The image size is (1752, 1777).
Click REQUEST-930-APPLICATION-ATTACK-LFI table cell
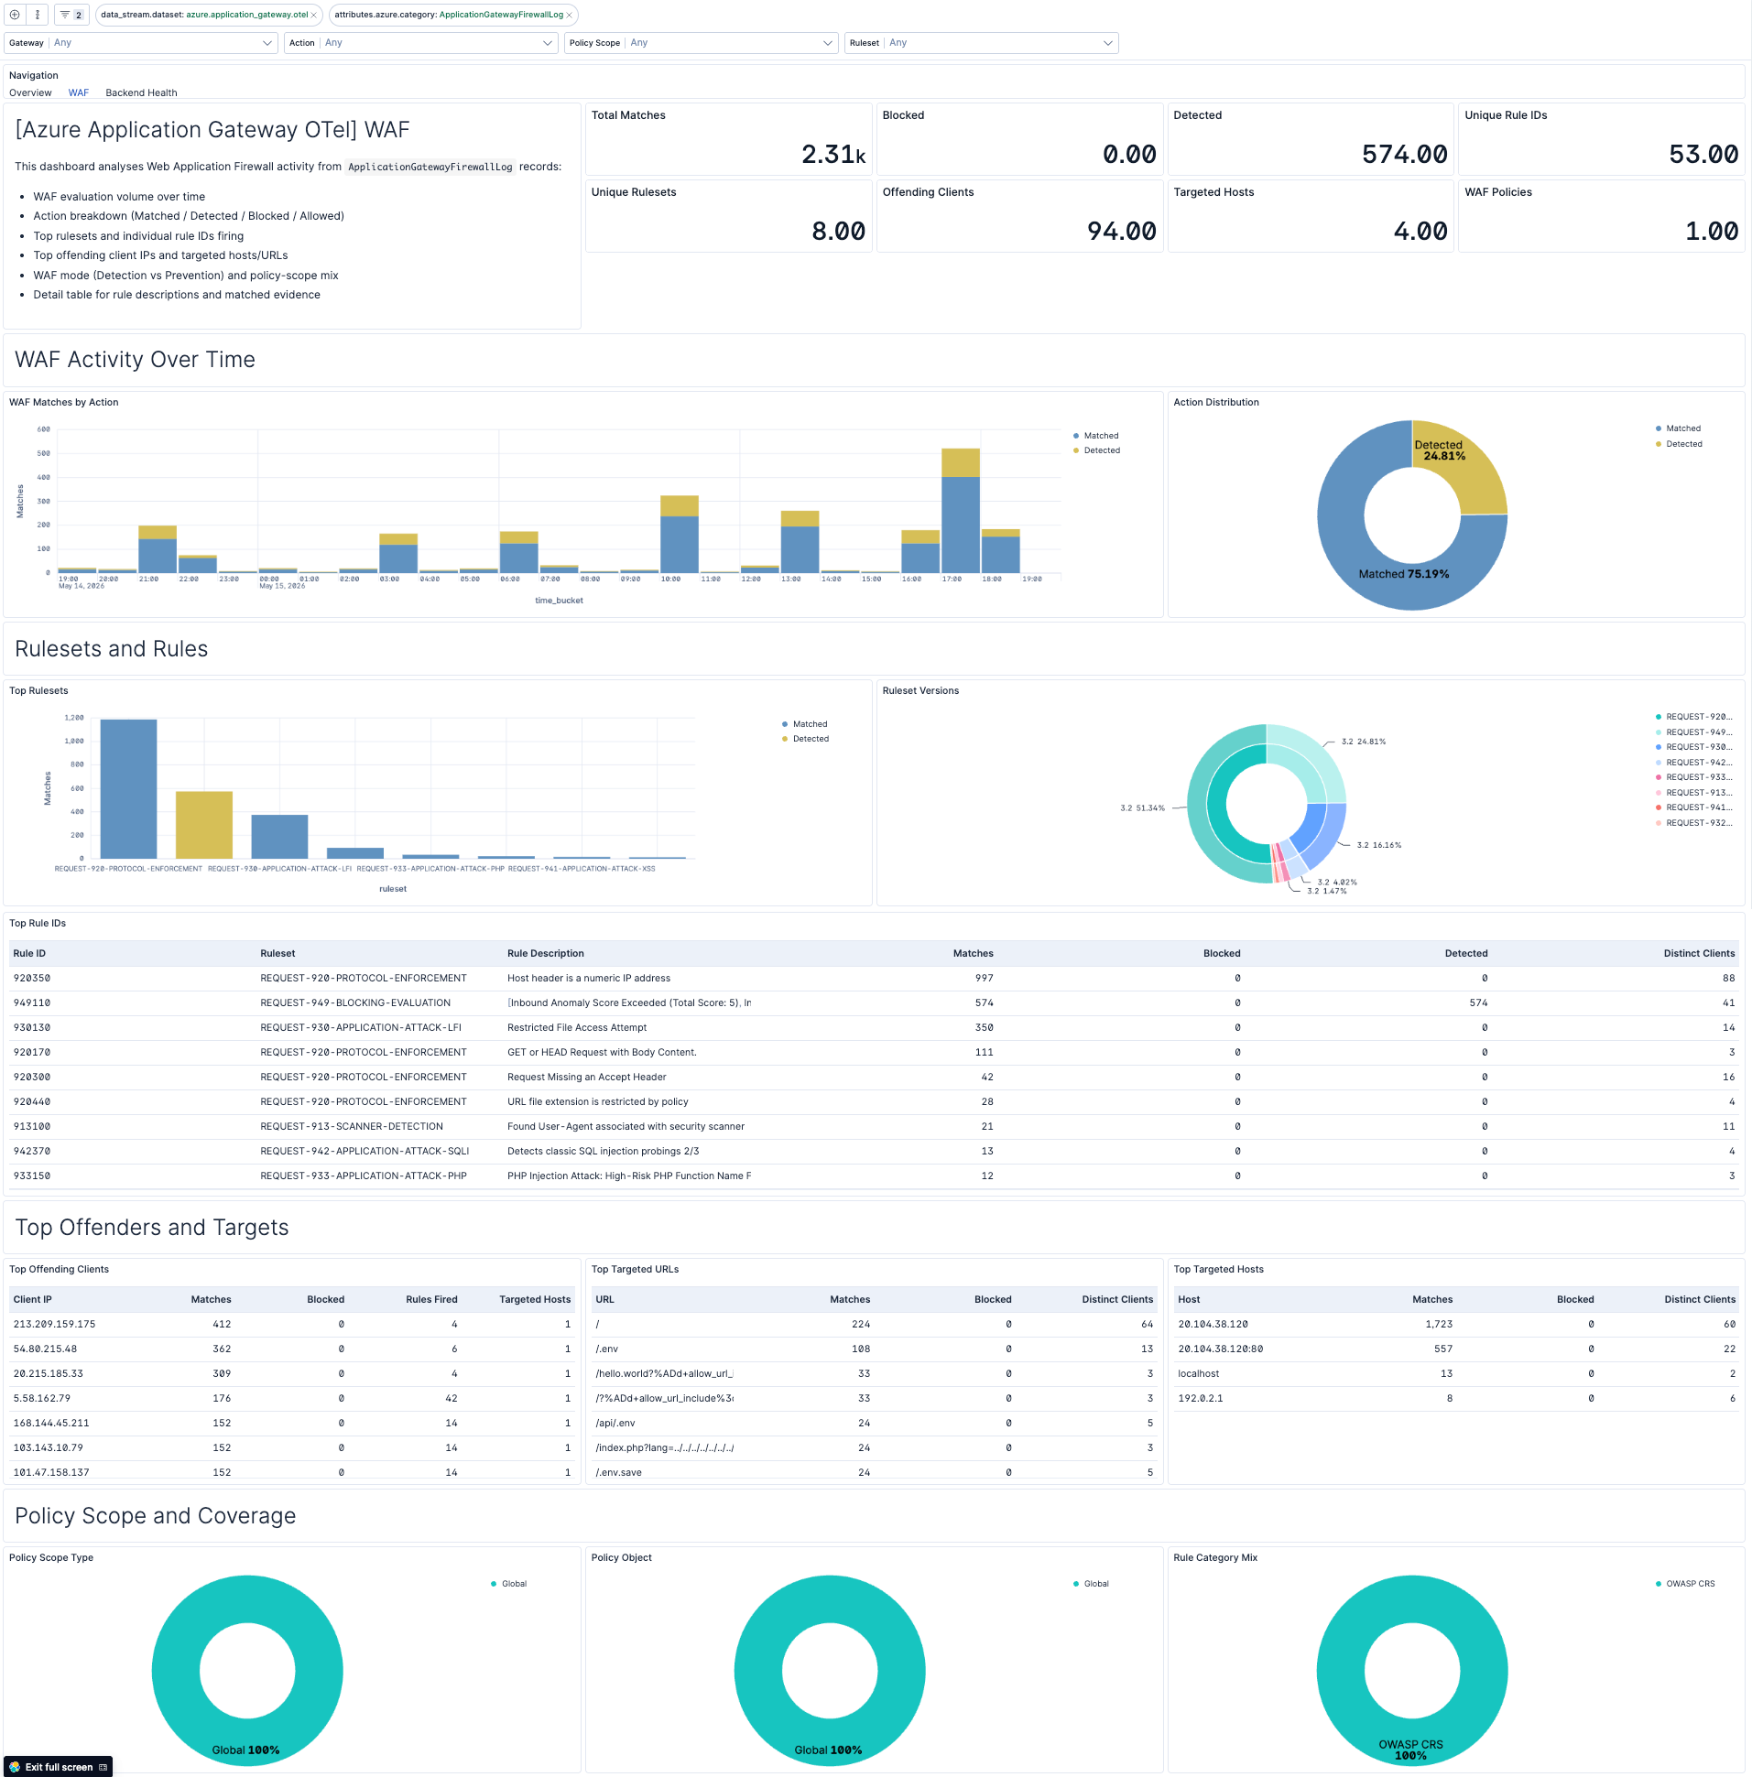361,1028
